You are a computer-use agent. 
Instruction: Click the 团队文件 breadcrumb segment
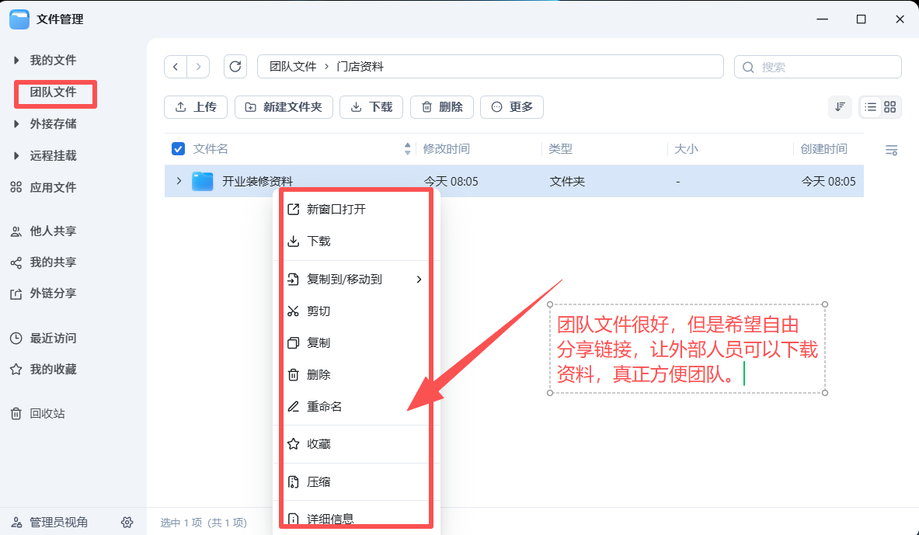click(x=293, y=67)
